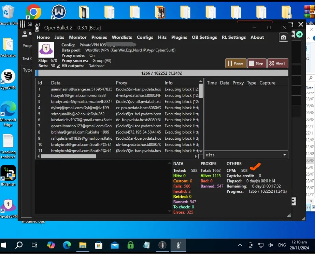Launch the PrivateVPN desktop shortcut

coord(9,208)
